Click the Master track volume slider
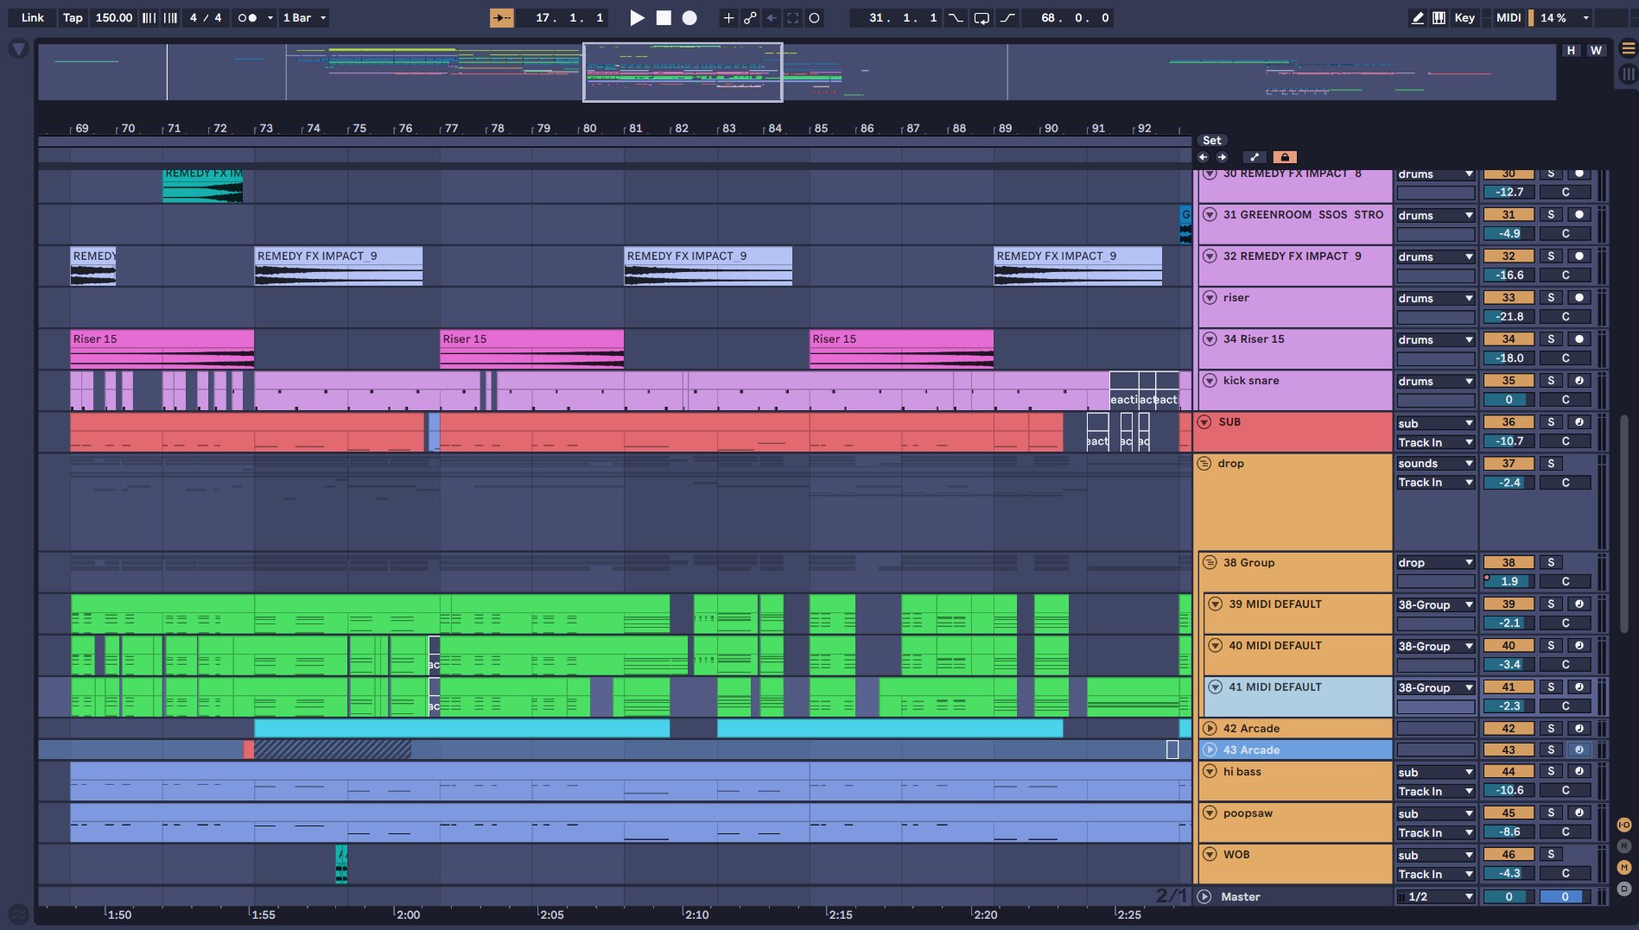 pos(1508,896)
